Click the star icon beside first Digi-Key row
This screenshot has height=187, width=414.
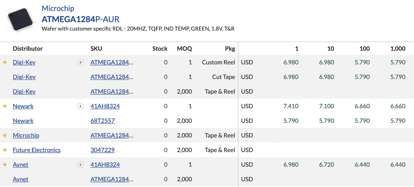click(5, 62)
